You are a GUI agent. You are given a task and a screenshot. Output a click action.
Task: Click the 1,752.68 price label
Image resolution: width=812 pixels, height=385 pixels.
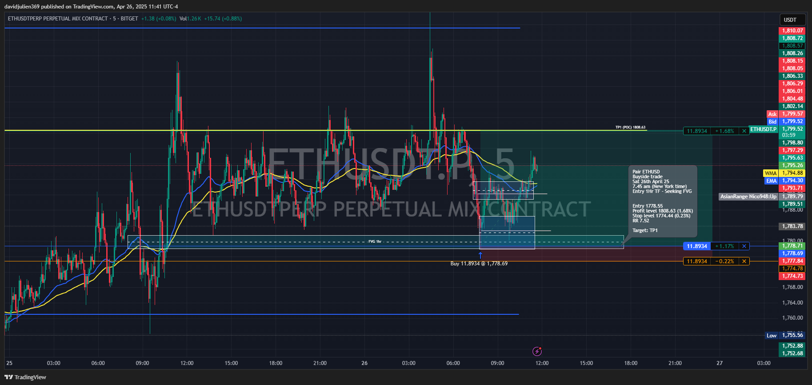[x=792, y=353]
